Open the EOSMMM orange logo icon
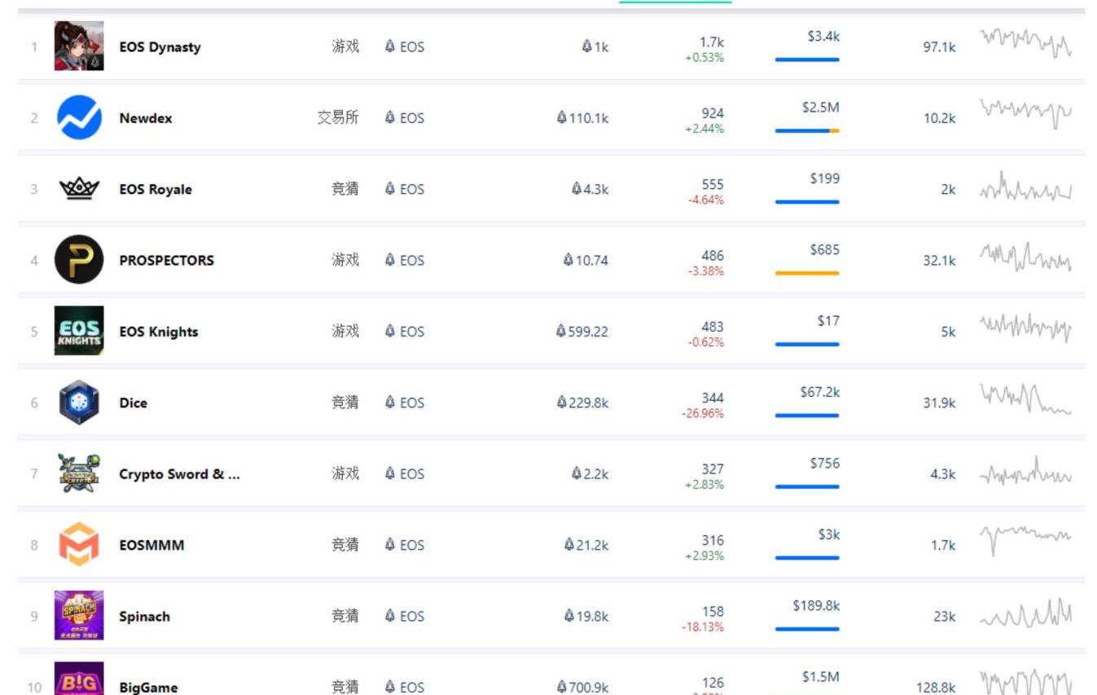The width and height of the screenshot is (1097, 695). click(x=79, y=544)
